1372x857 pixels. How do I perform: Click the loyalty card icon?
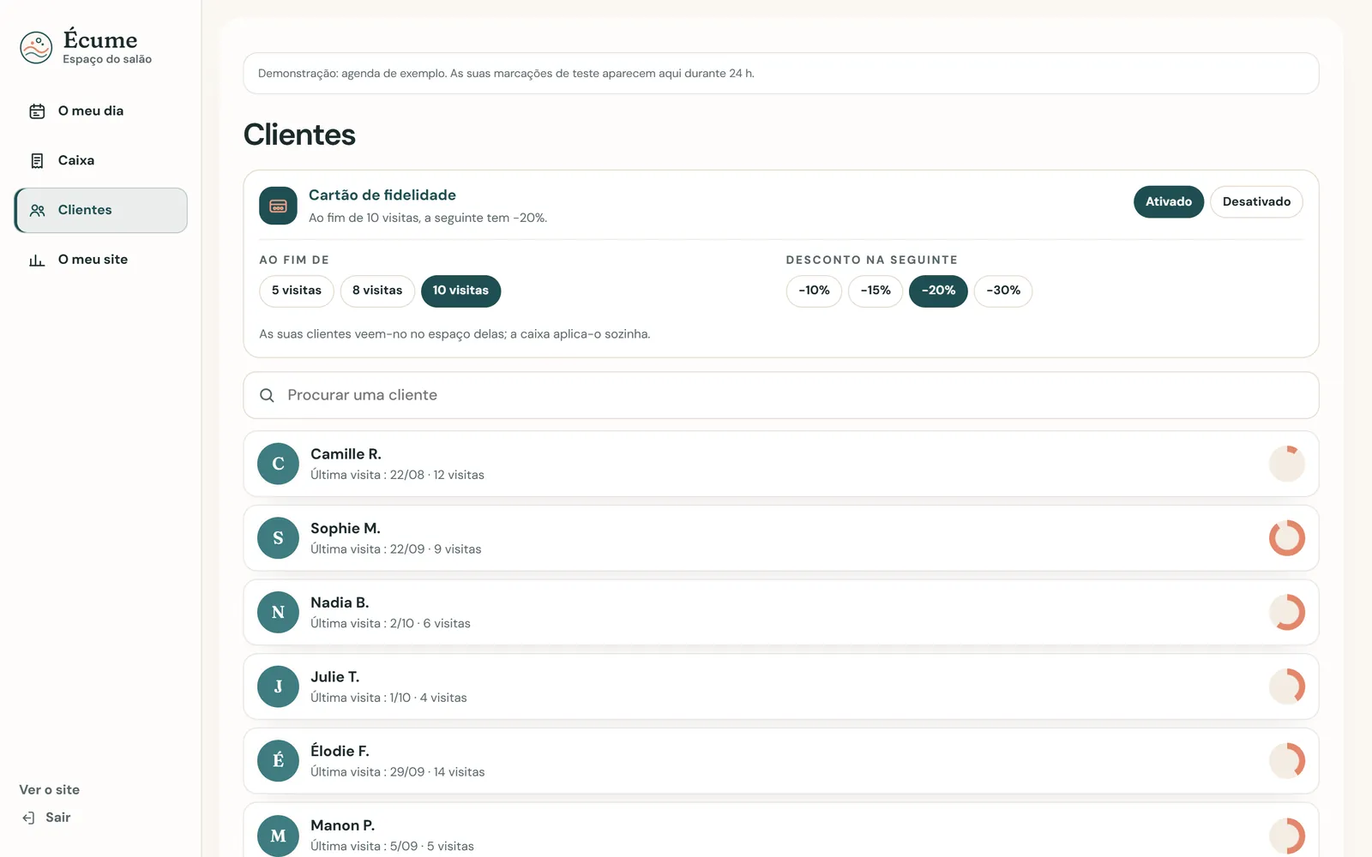pyautogui.click(x=278, y=206)
